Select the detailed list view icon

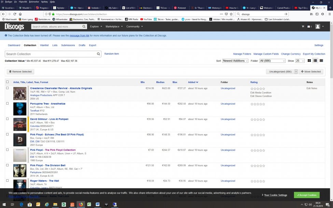pos(315,61)
